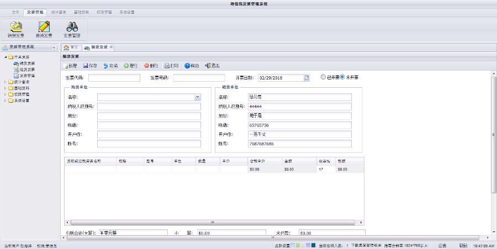Open the 开票日期 date picker

tap(307, 78)
